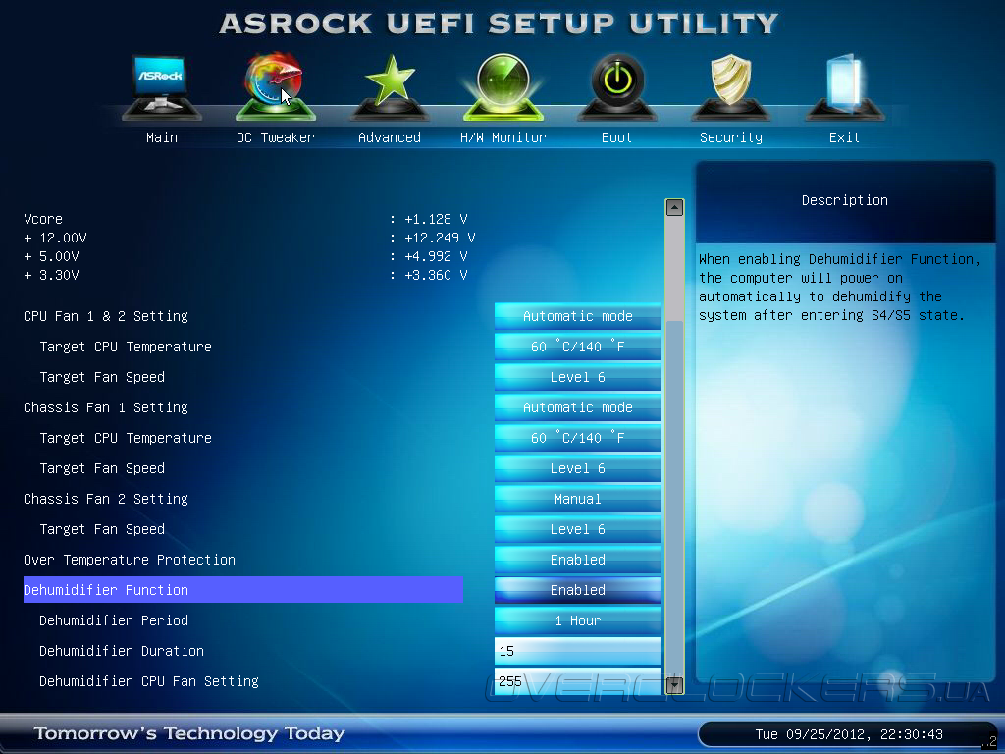Click the date and time display
The height and width of the screenshot is (754, 1005).
(x=849, y=734)
